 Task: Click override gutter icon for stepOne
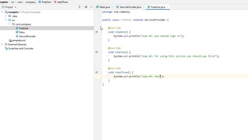pos(96,32)
